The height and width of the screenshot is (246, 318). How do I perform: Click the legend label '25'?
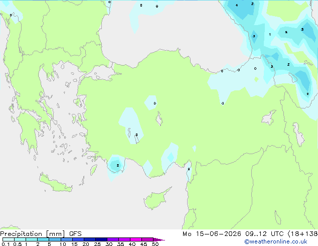97,244
